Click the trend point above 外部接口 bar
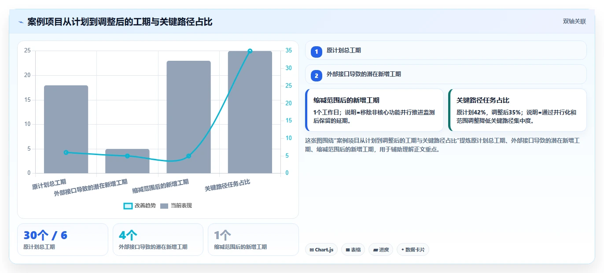604x273 pixels. 127,156
